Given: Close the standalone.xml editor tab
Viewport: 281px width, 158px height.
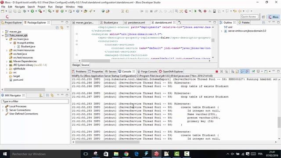Looking at the screenshot, I should [174, 22].
